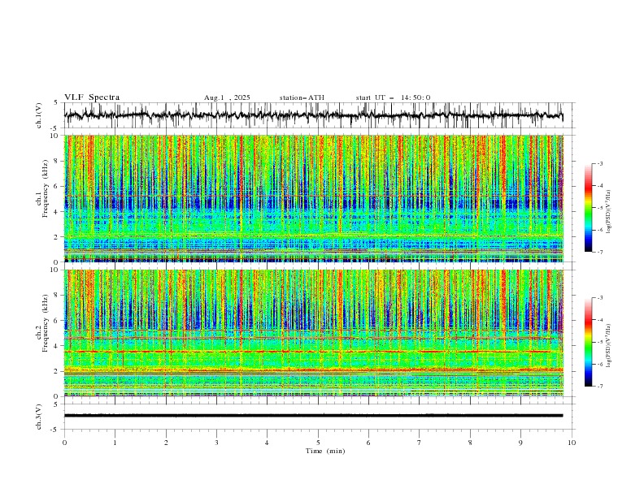This screenshot has width=644, height=497.
Task: Click time axis tick label "5"
Action: pyautogui.click(x=318, y=443)
